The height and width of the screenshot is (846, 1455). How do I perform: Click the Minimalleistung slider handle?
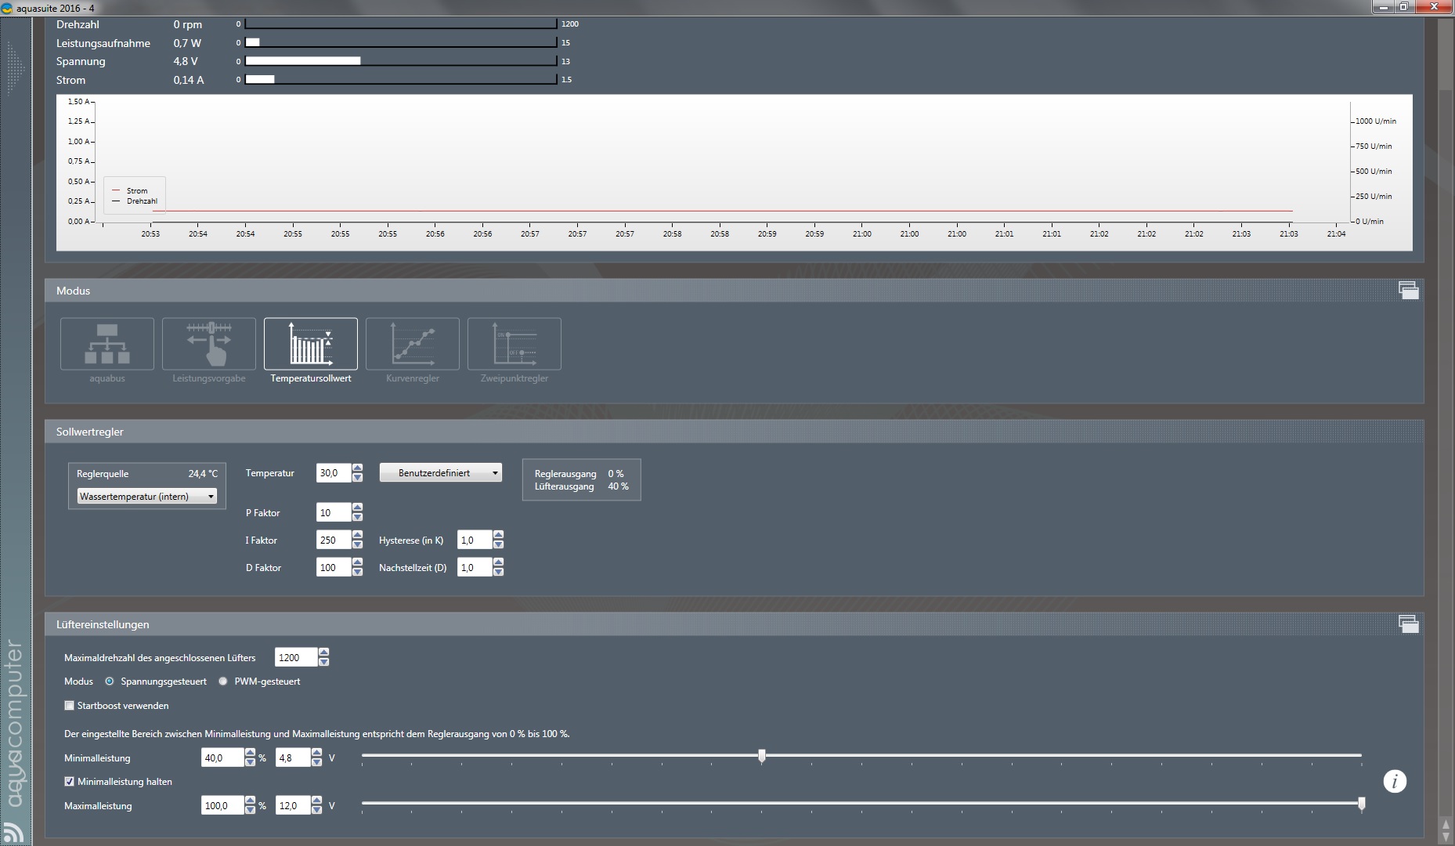click(762, 756)
